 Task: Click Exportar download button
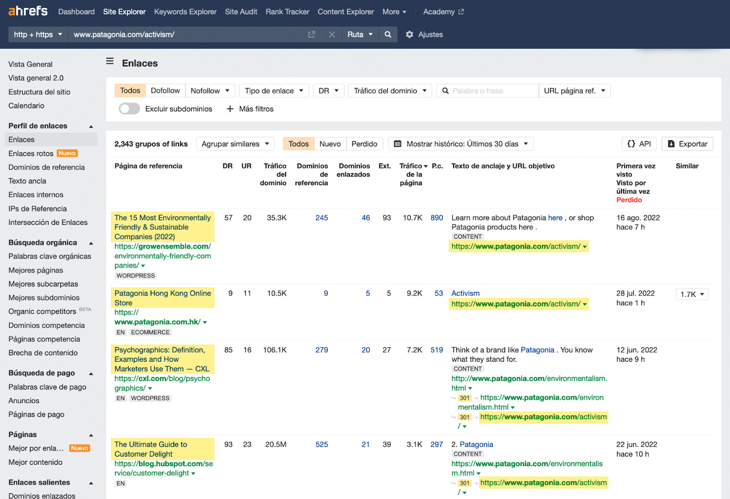click(x=687, y=144)
